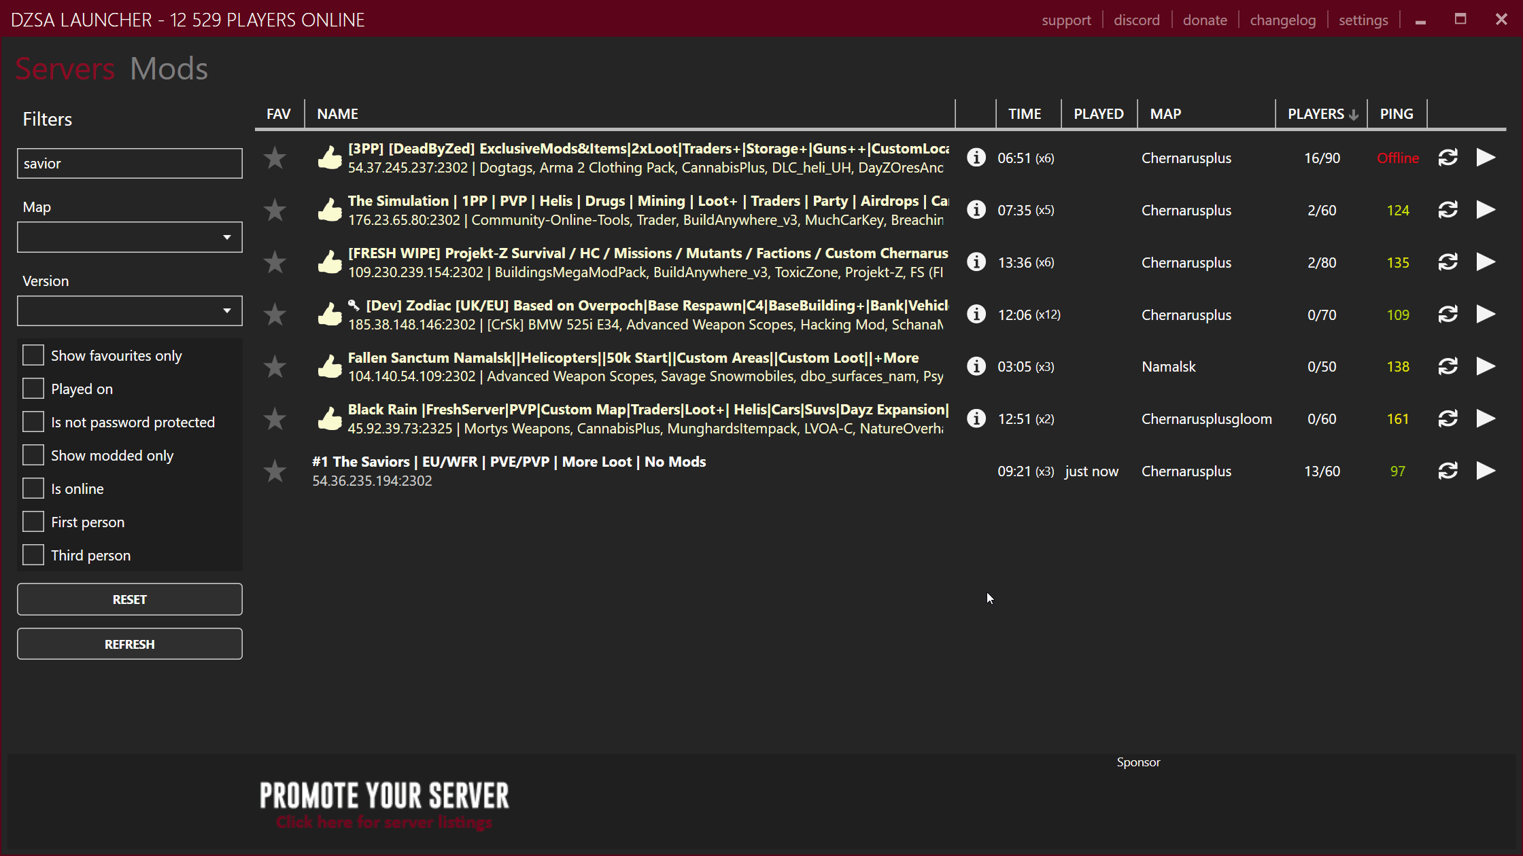Refresh the offline DeadByZed server entry
1523x856 pixels.
pos(1448,158)
